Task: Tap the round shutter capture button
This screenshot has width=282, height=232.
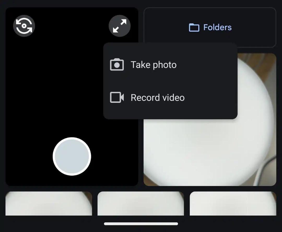Action: 72,156
